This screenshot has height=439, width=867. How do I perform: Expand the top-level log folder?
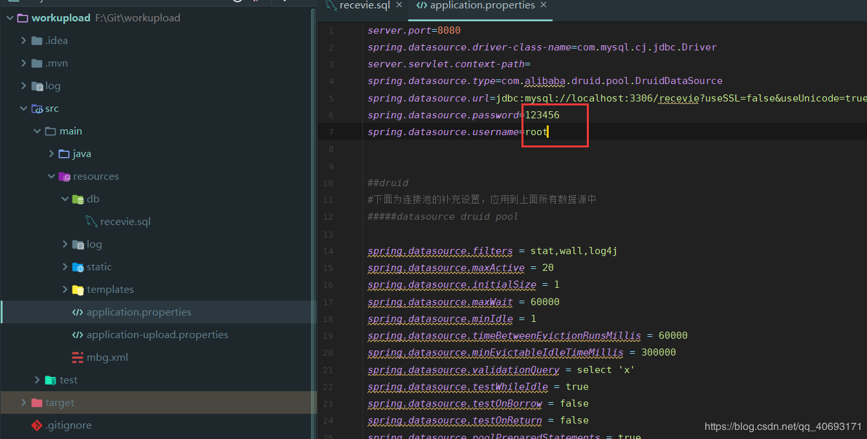coord(23,86)
